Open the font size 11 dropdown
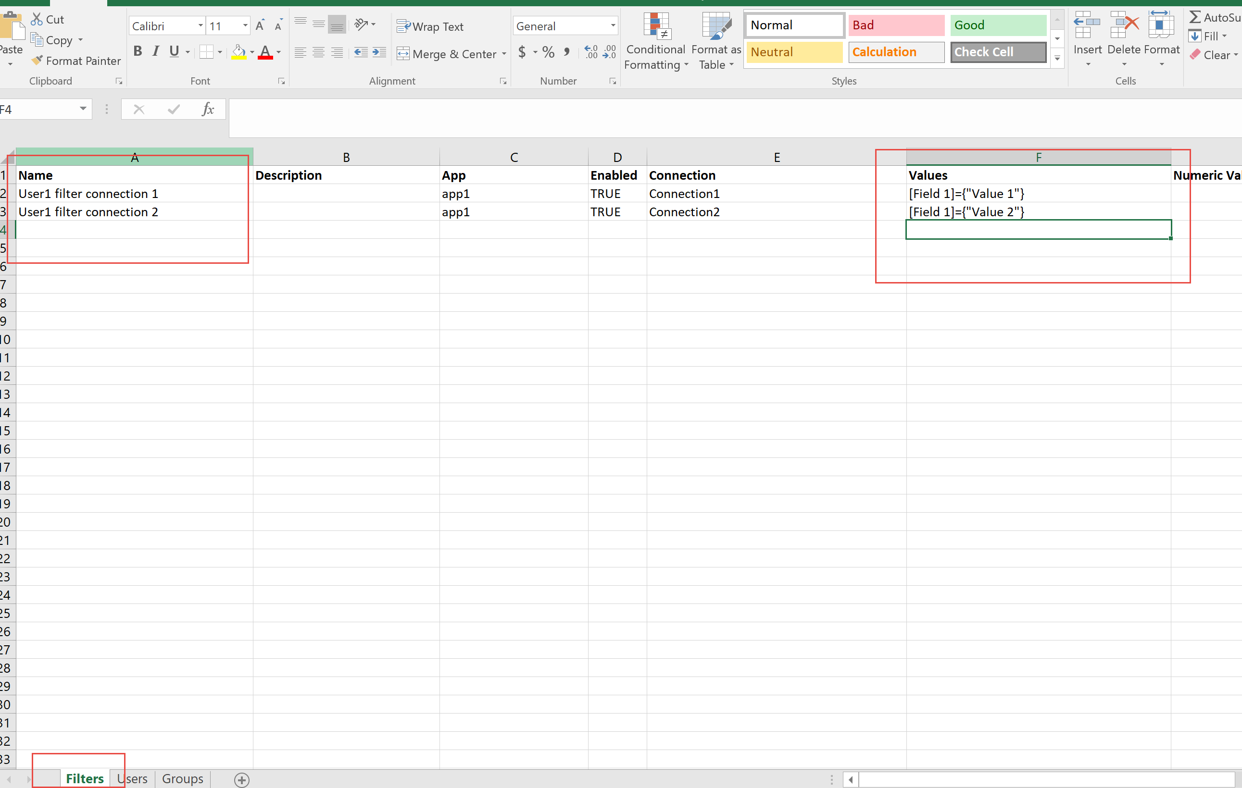This screenshot has height=788, width=1242. [246, 26]
